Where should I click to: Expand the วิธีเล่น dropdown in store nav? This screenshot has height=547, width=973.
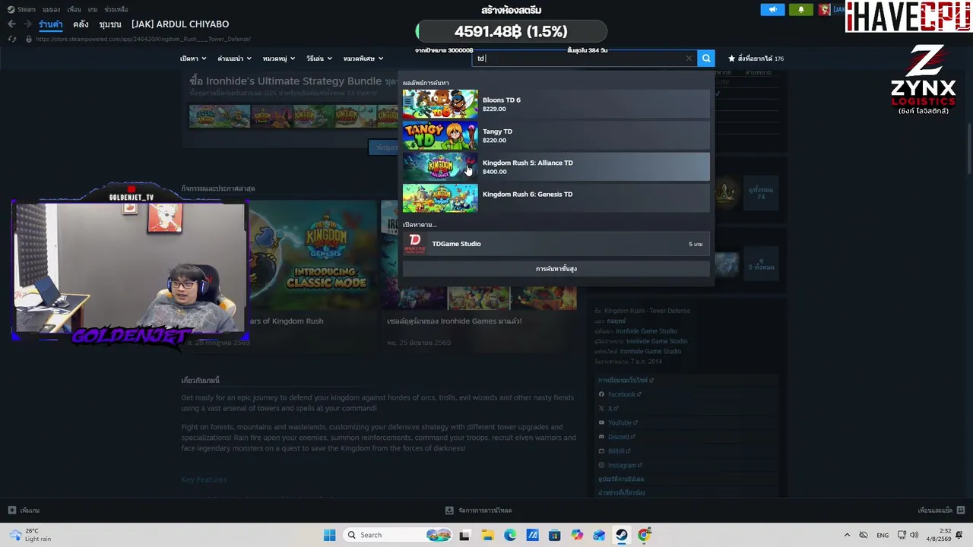click(x=319, y=58)
